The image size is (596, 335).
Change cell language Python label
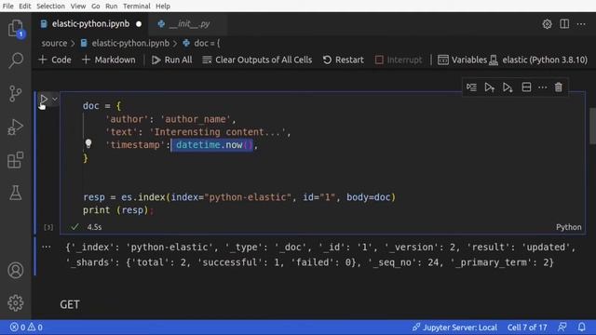pos(569,227)
